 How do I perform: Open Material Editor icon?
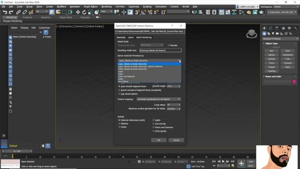click(x=241, y=12)
